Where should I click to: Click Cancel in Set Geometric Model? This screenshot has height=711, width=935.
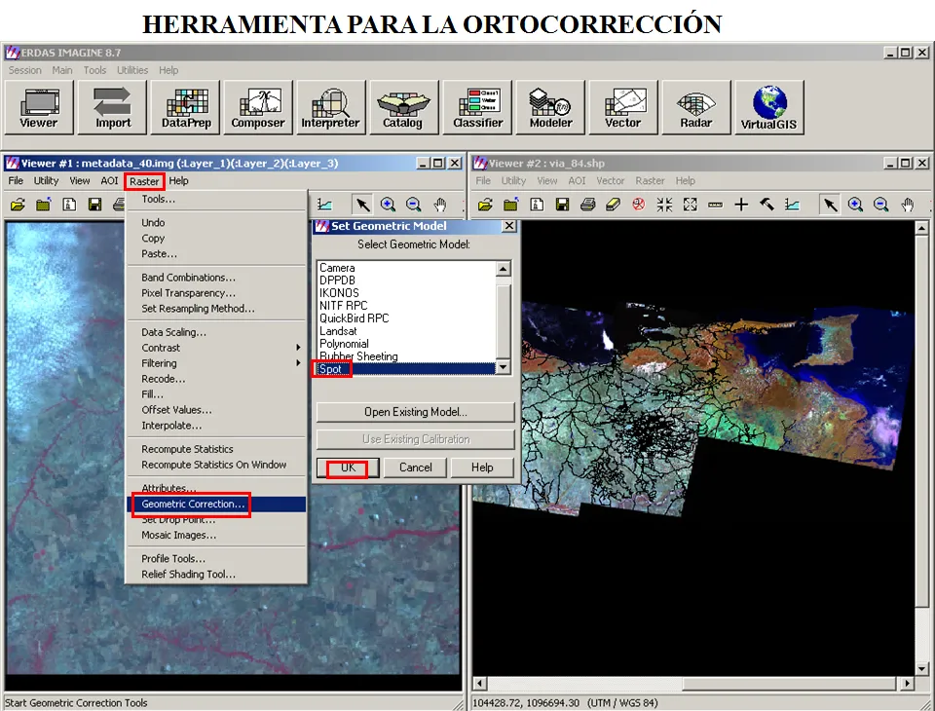point(416,468)
